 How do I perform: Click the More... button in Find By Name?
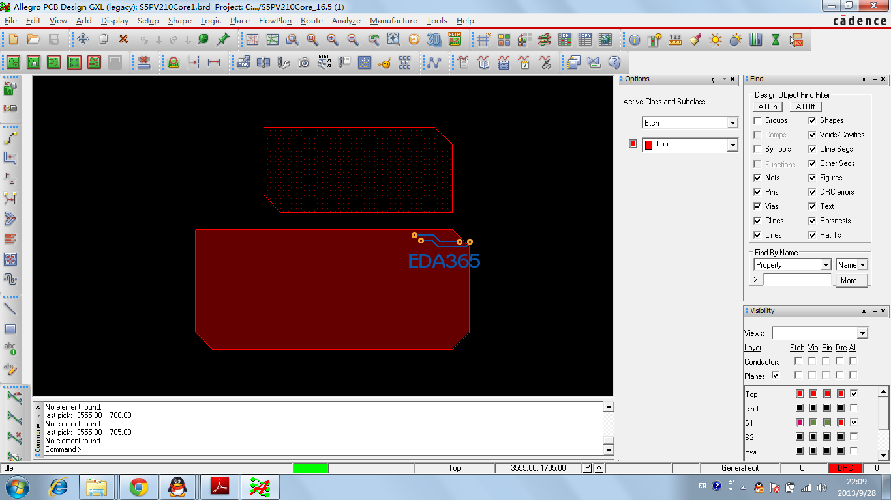(x=852, y=281)
